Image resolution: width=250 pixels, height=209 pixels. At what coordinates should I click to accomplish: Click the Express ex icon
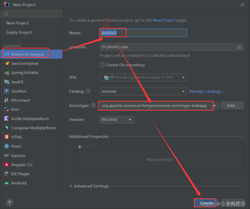tap(7, 155)
